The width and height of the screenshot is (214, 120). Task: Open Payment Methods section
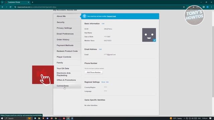tap(67, 45)
